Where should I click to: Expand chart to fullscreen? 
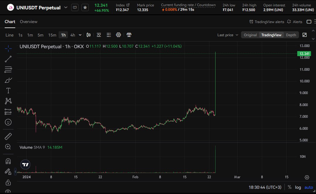click(x=305, y=35)
